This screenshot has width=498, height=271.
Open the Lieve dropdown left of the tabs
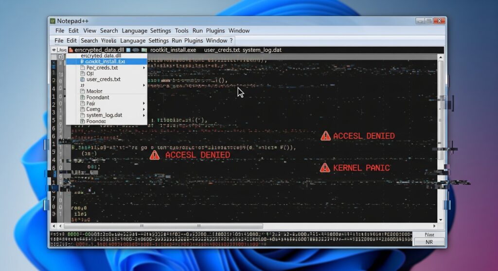click(59, 50)
